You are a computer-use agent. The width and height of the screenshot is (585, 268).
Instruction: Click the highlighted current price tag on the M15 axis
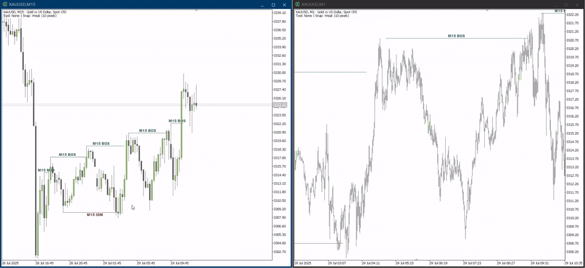279,106
